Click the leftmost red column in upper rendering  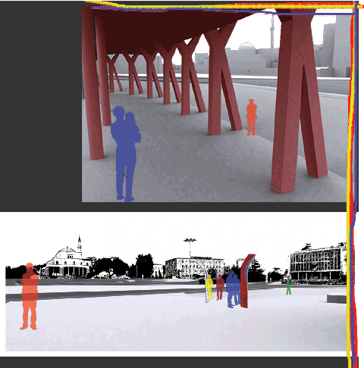coord(92,83)
